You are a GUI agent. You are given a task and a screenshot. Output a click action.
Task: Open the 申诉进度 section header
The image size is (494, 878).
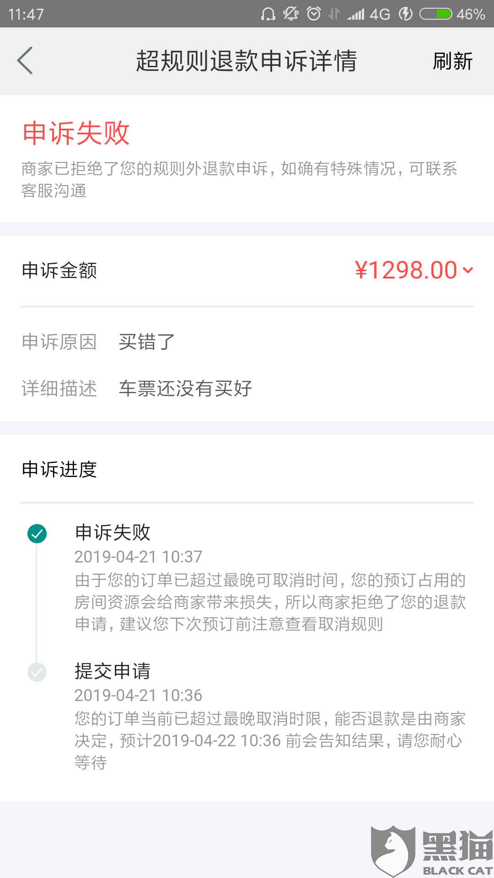(59, 470)
